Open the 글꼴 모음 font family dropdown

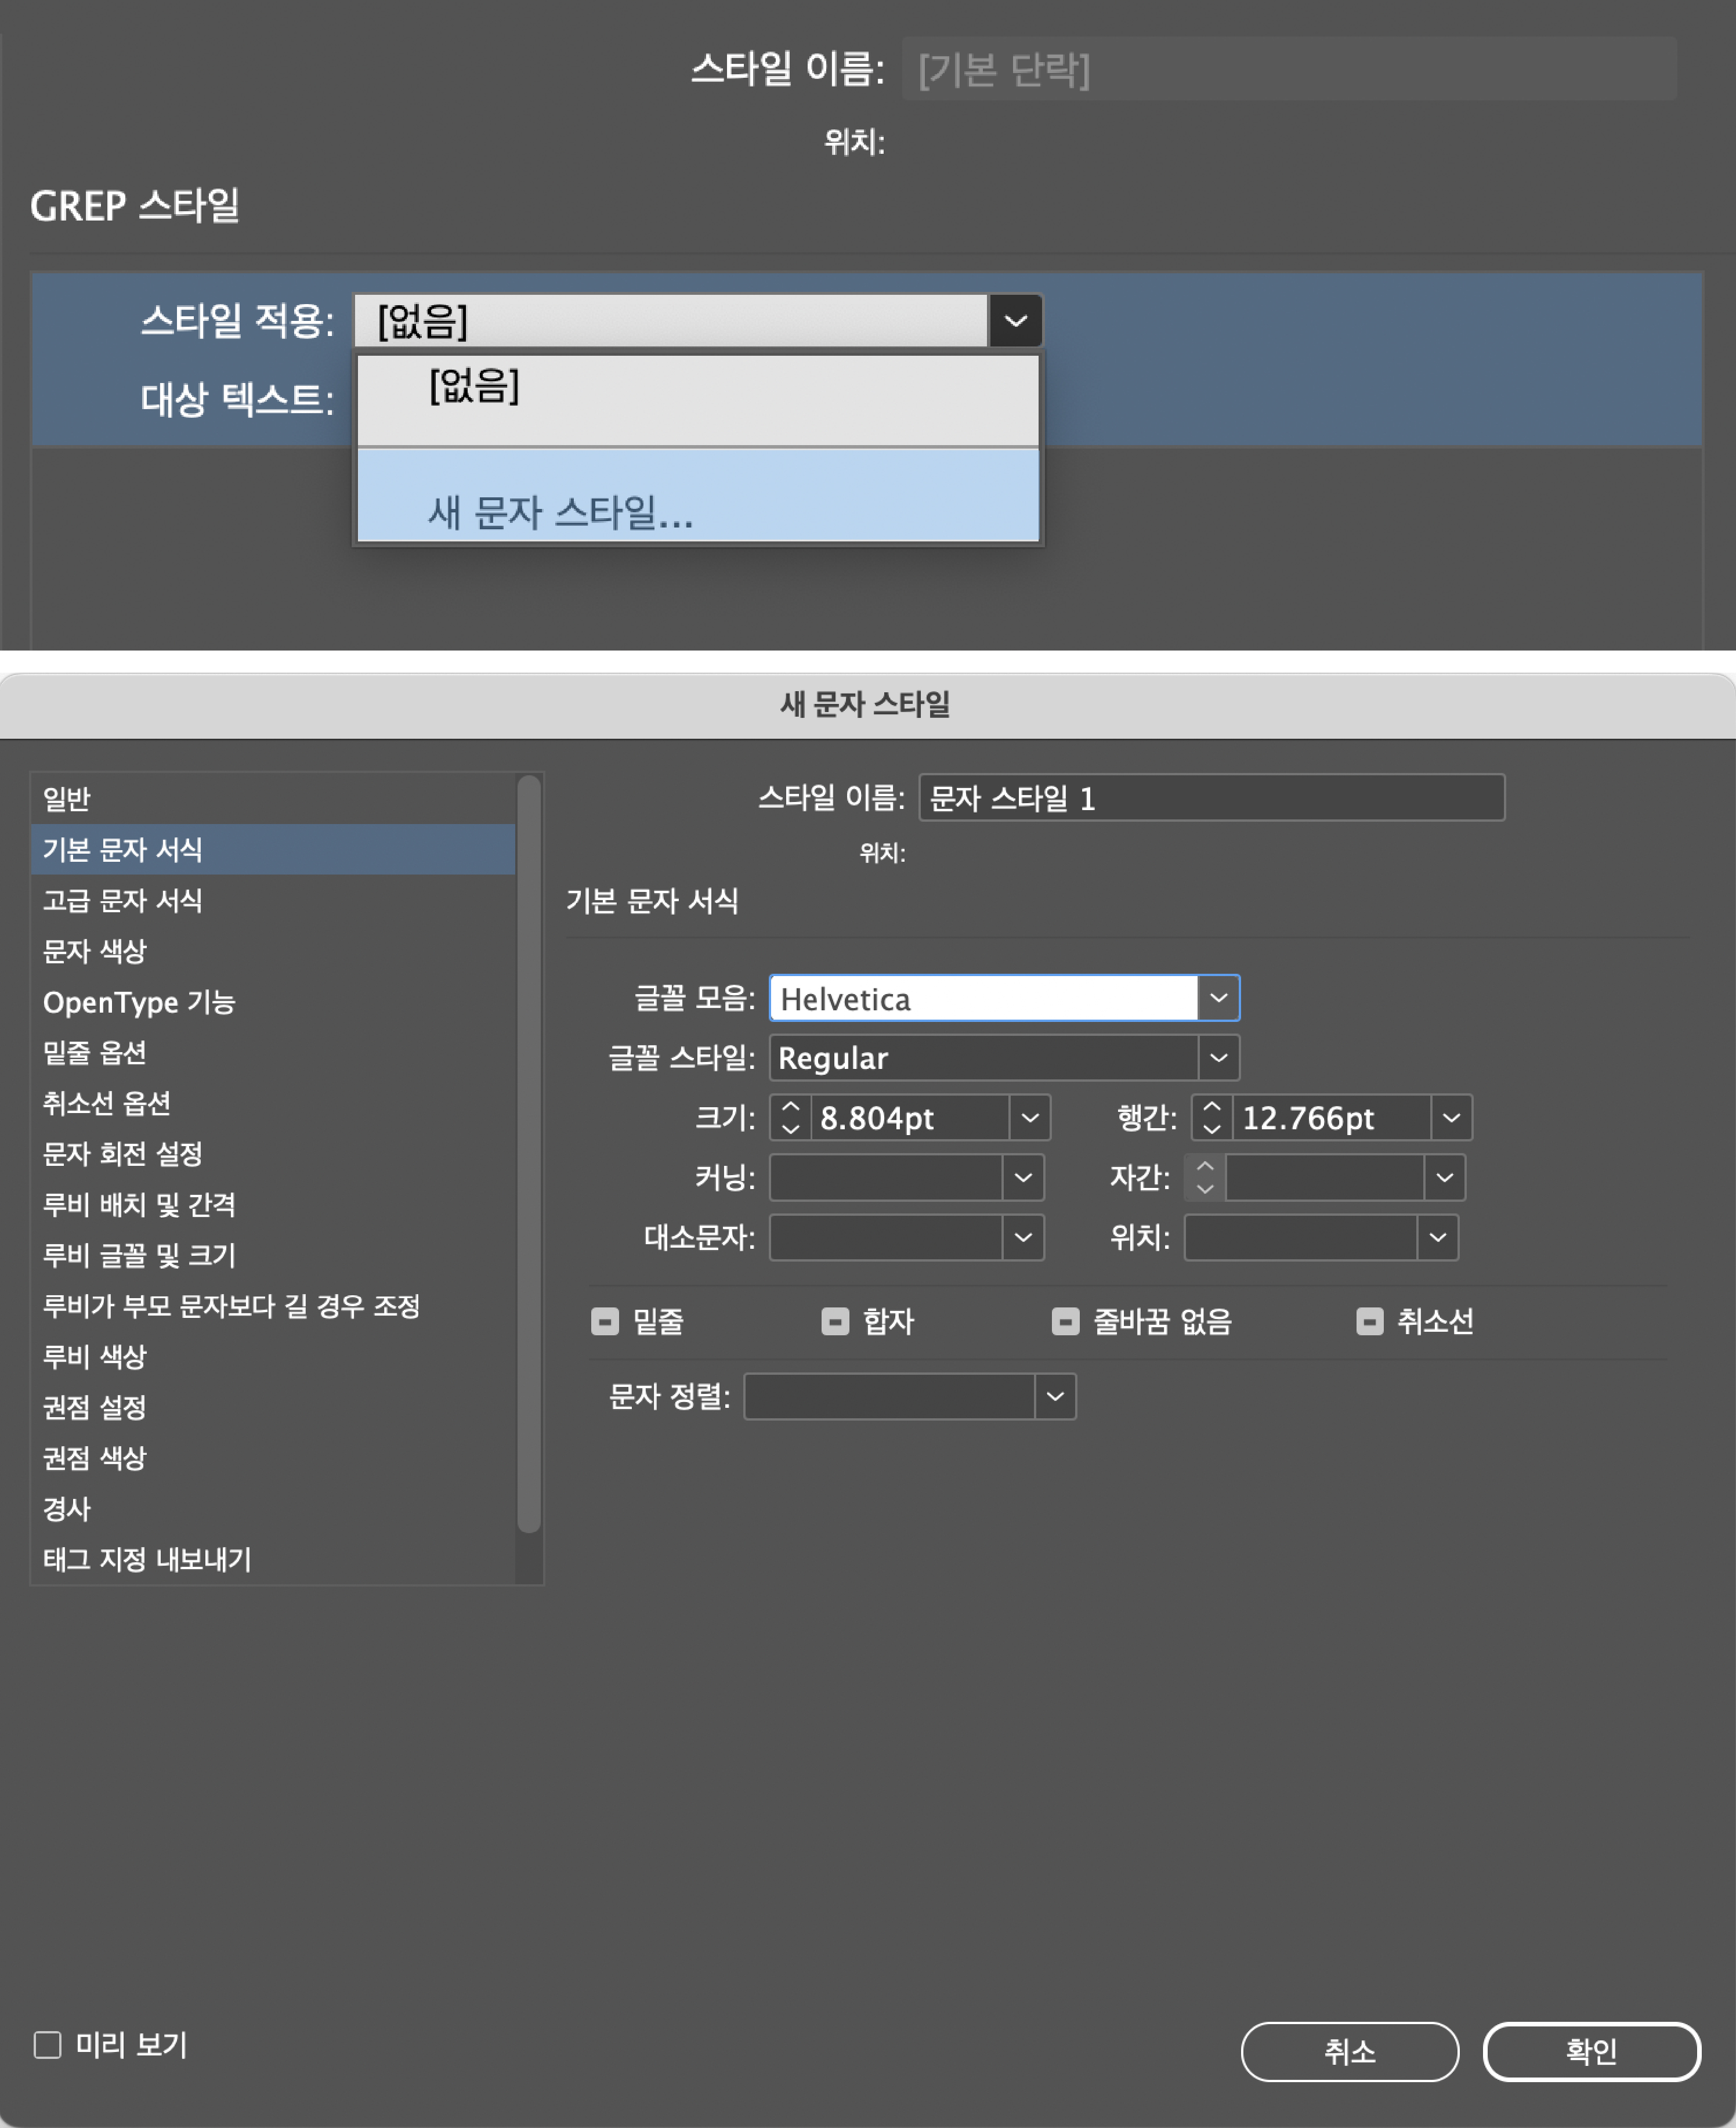[1218, 998]
